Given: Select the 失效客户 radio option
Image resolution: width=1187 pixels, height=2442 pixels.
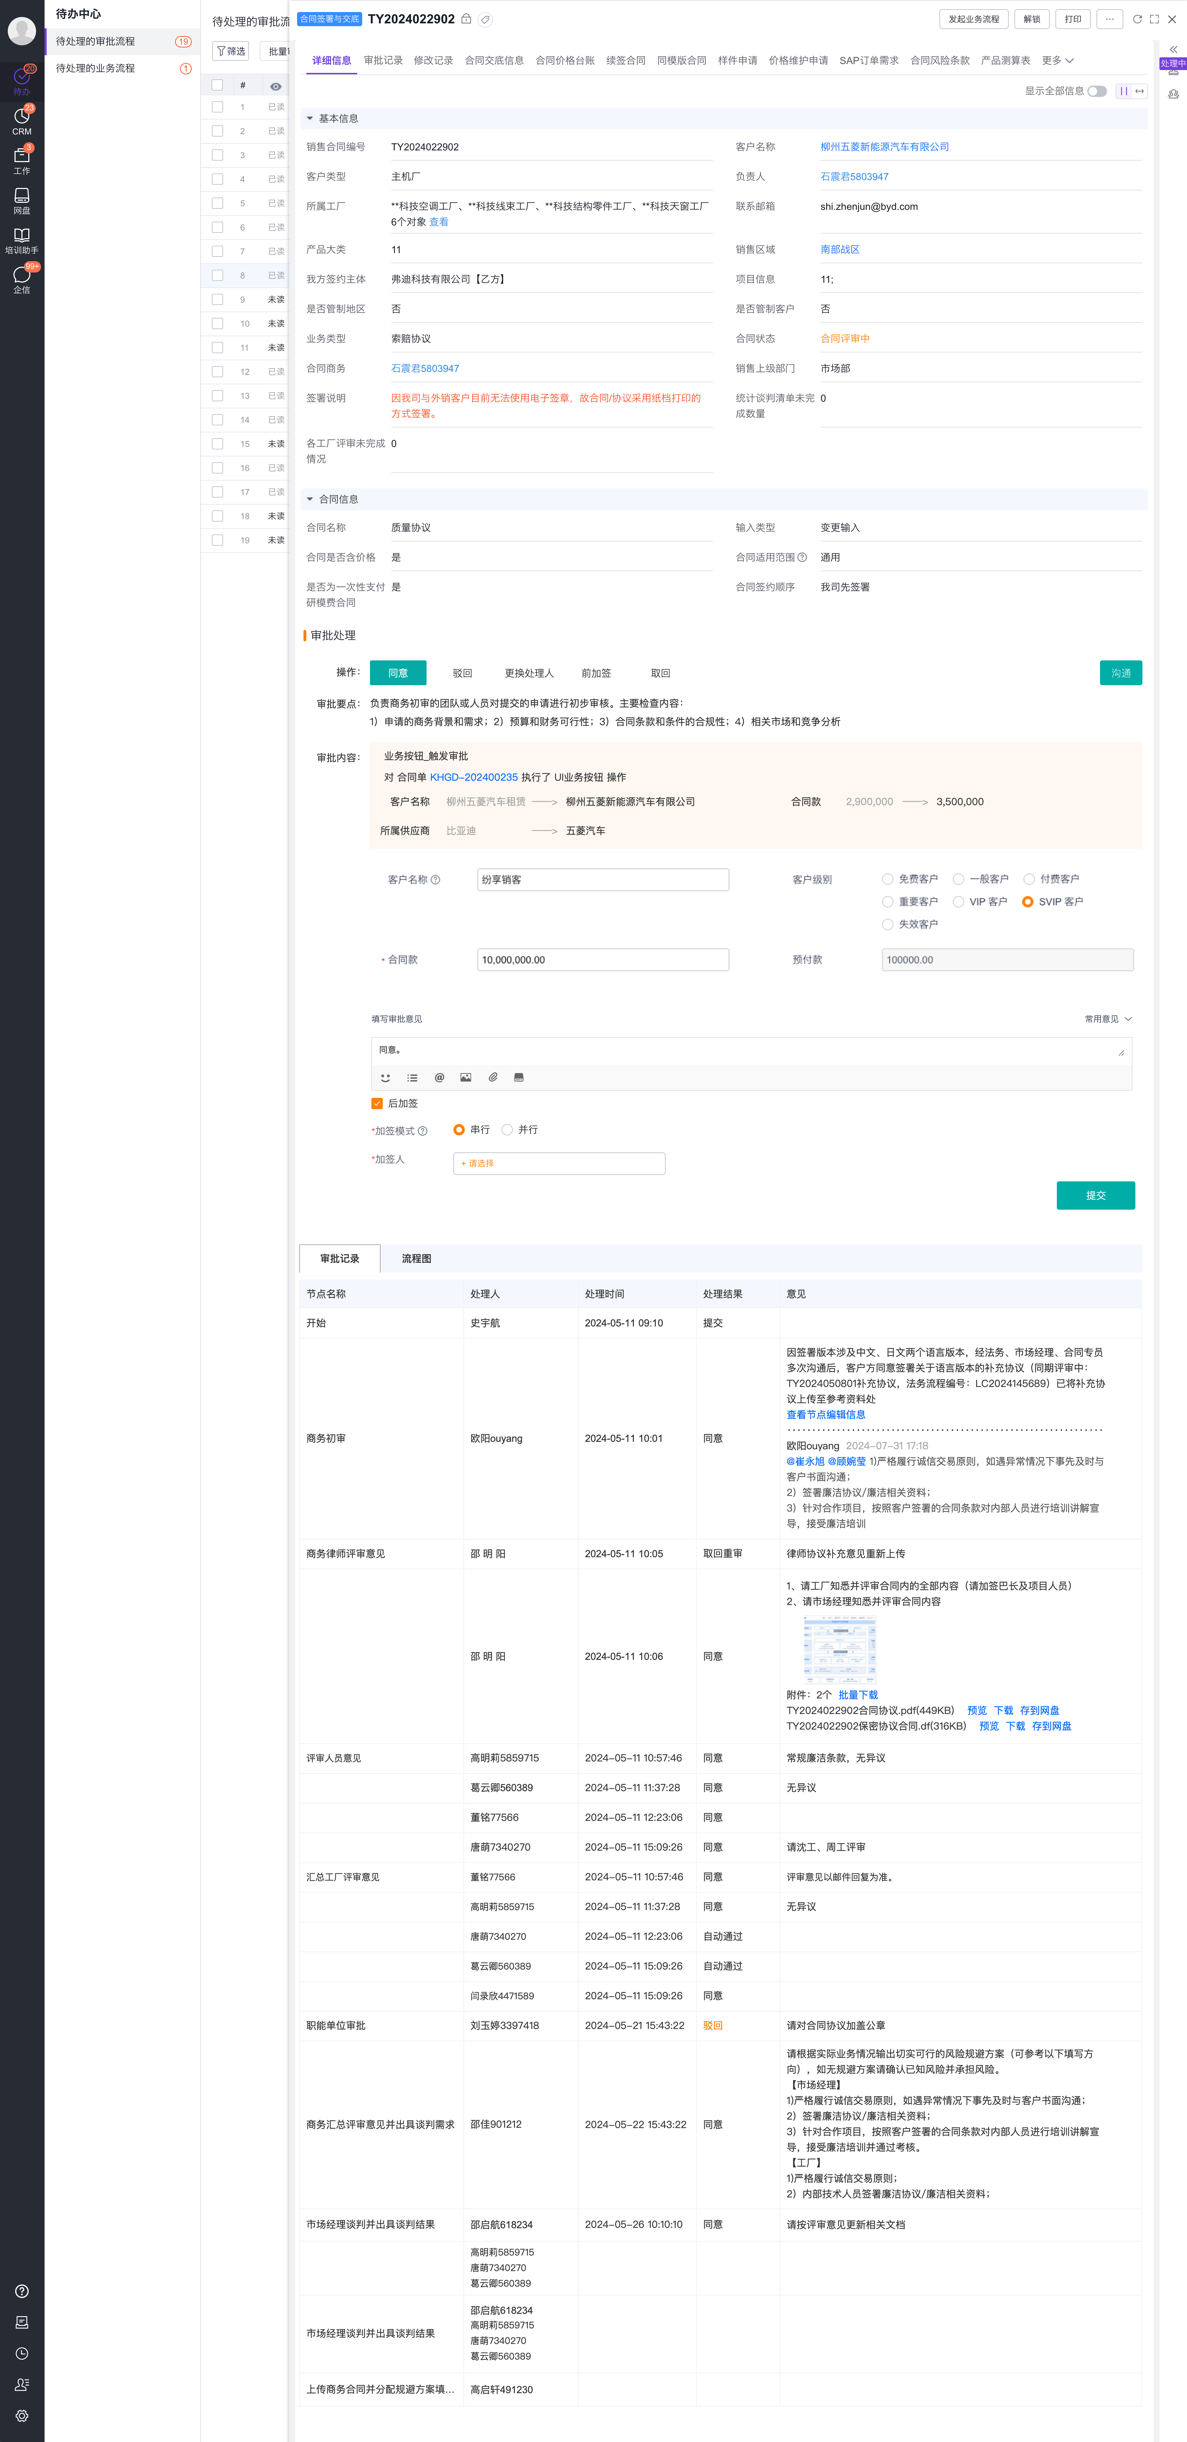Looking at the screenshot, I should point(888,924).
